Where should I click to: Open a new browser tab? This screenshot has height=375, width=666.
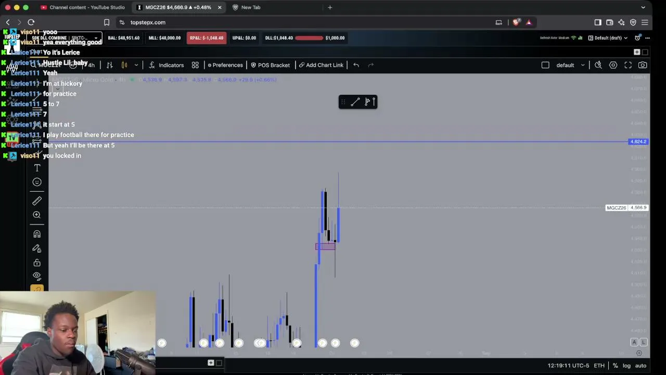(330, 7)
